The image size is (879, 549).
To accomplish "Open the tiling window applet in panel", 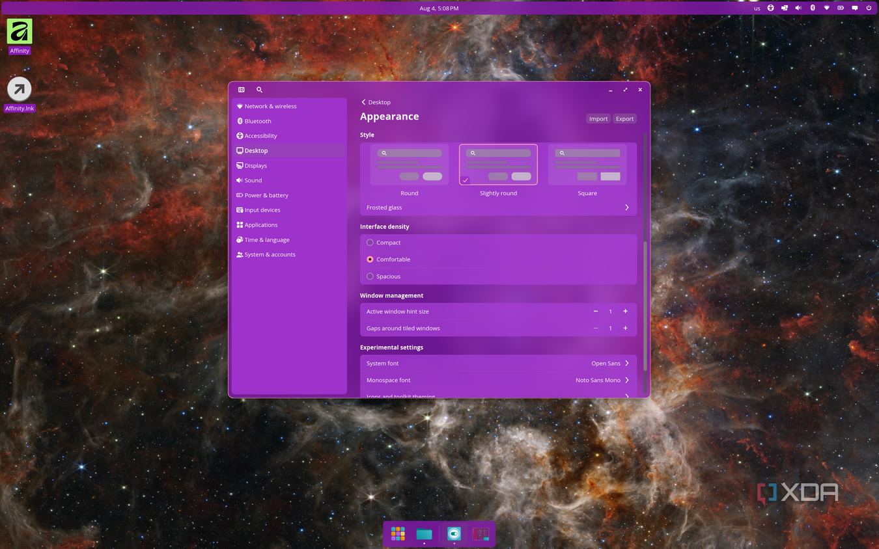I will 785,8.
